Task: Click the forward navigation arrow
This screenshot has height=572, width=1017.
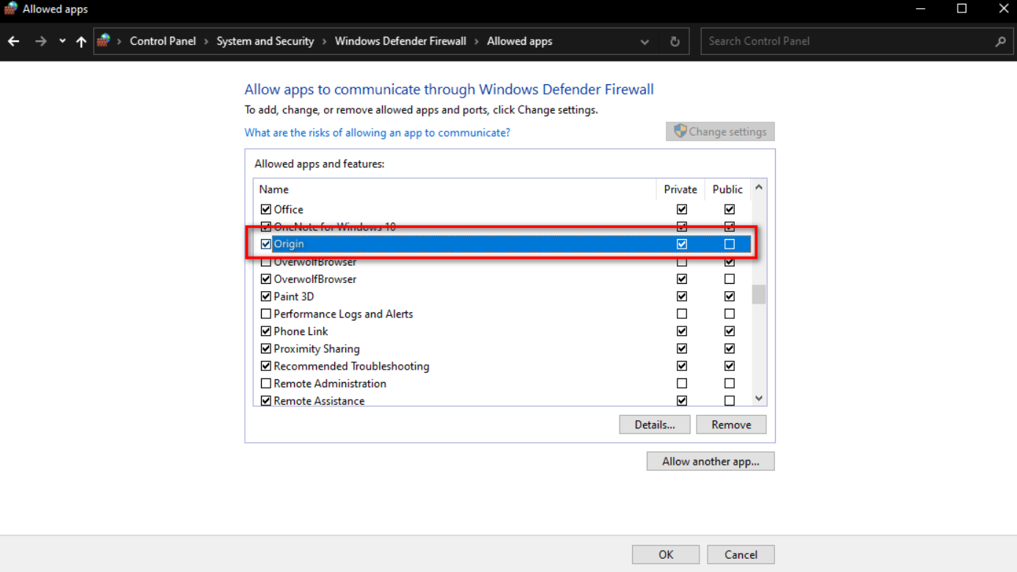Action: (x=41, y=41)
